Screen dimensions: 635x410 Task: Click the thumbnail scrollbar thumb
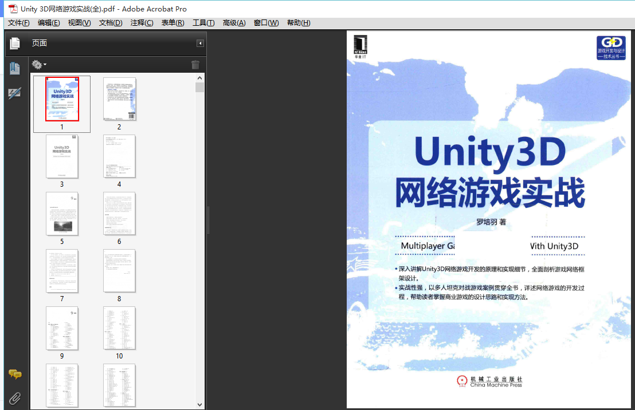coord(199,88)
